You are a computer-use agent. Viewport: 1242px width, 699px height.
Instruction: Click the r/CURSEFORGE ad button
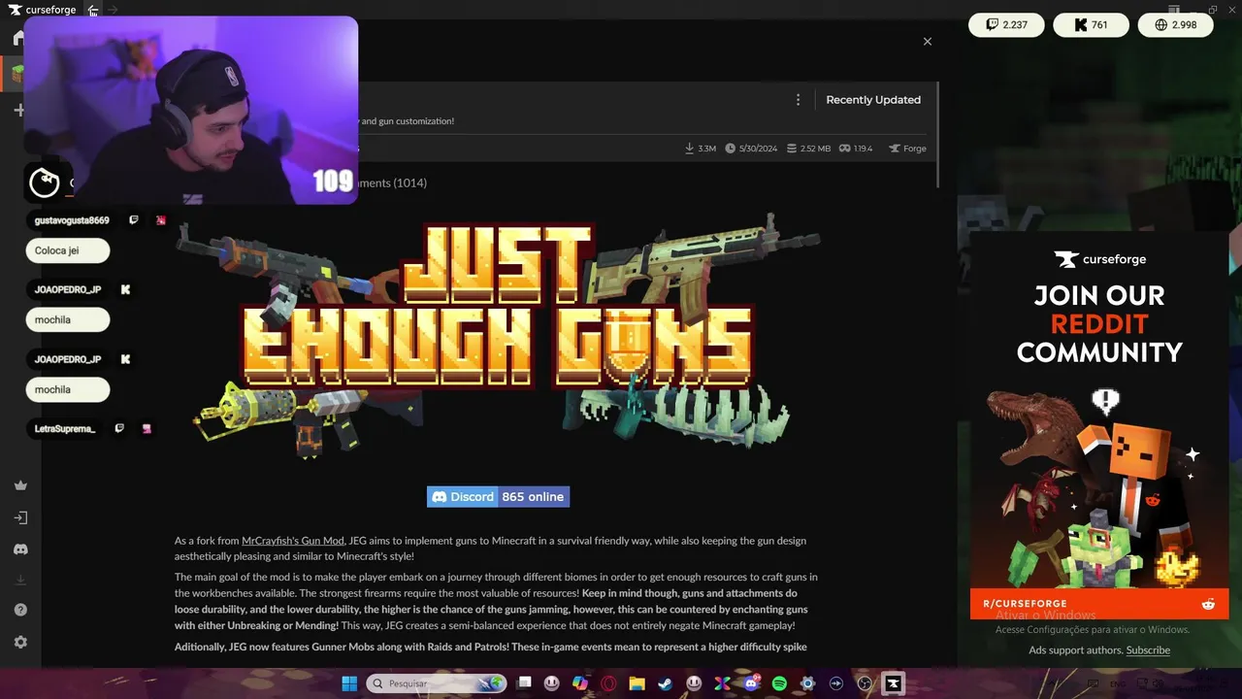click(1099, 603)
